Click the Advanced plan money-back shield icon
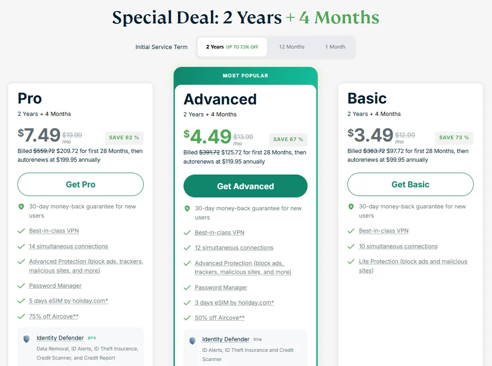 [x=187, y=208]
